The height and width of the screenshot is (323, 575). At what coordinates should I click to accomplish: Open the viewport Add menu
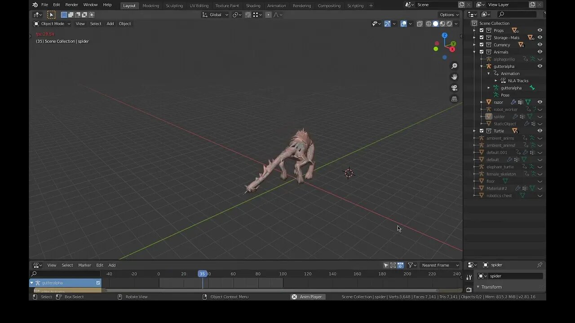[110, 24]
